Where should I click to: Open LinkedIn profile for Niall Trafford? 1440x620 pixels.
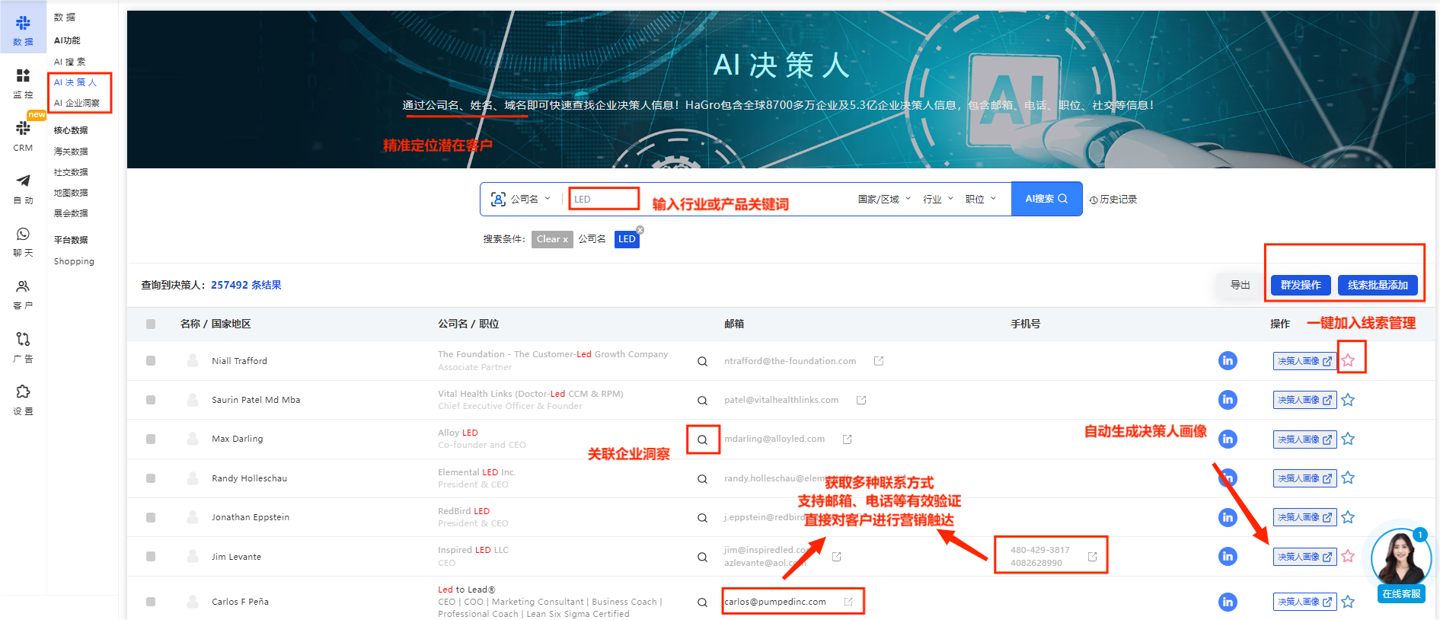(1228, 360)
